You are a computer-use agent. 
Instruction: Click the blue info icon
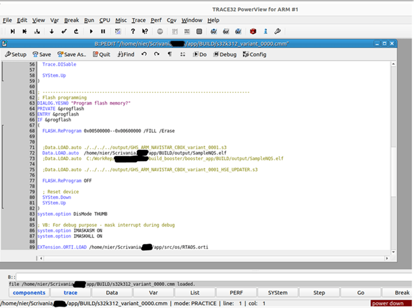pos(265,31)
